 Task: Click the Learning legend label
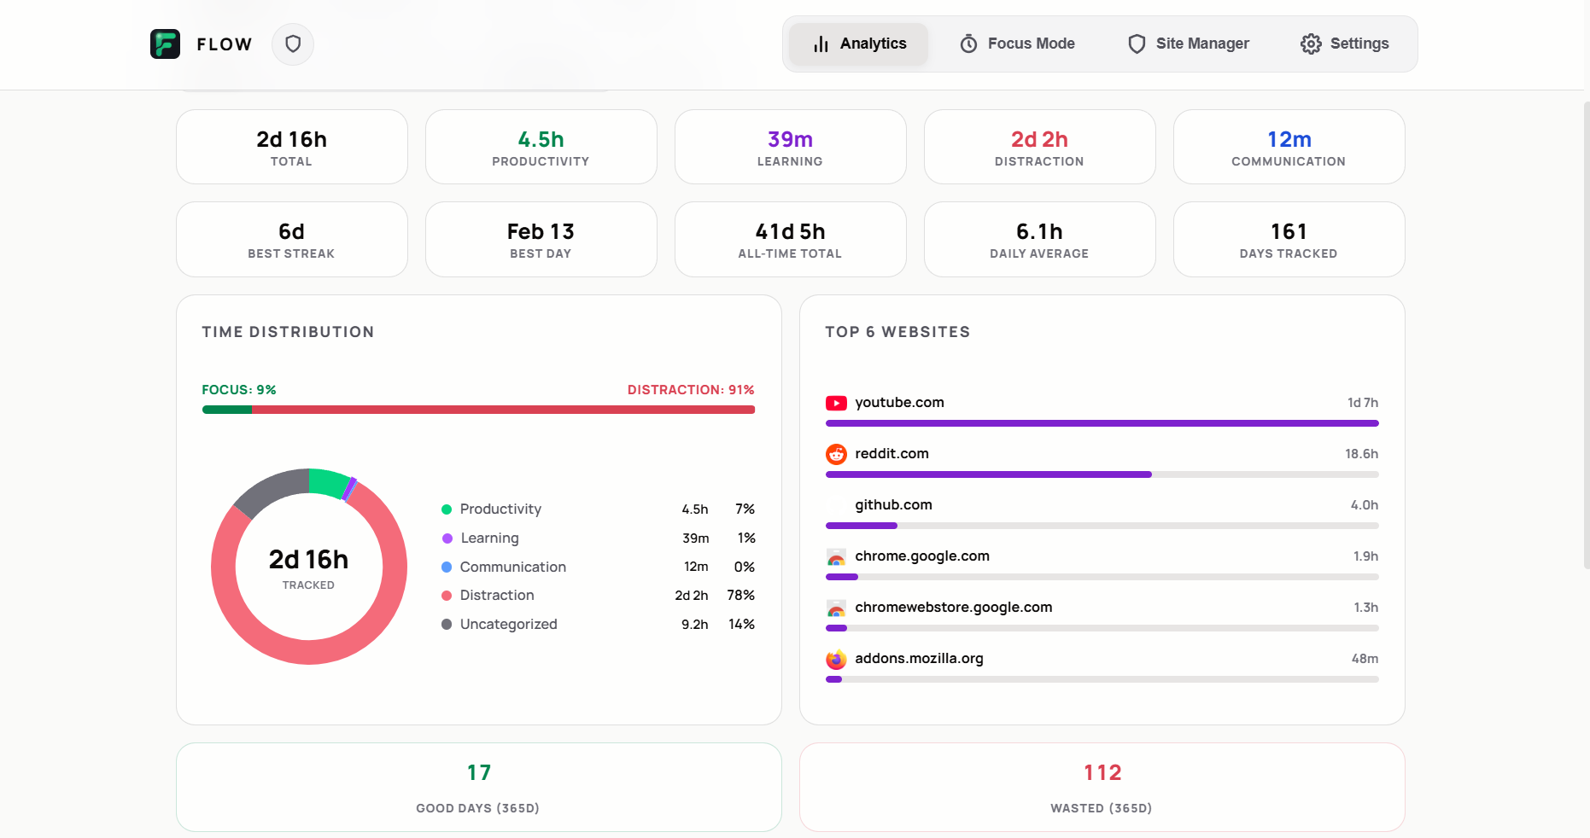tap(489, 538)
